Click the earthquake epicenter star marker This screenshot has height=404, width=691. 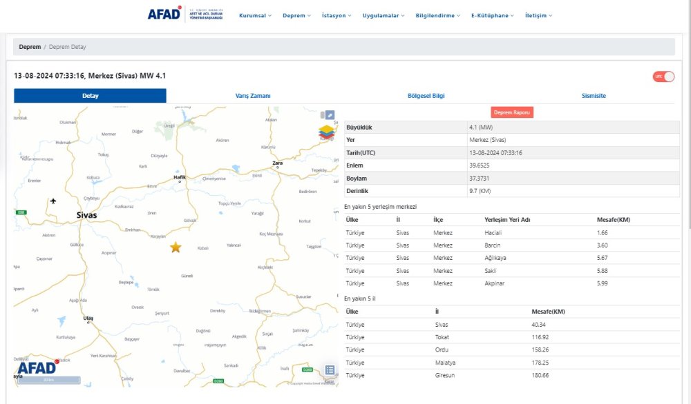click(176, 247)
